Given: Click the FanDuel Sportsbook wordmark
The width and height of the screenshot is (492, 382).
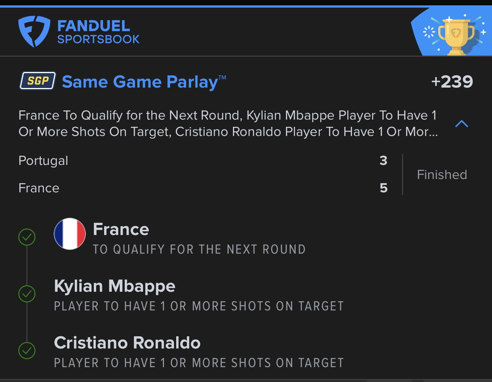Looking at the screenshot, I should point(98,32).
